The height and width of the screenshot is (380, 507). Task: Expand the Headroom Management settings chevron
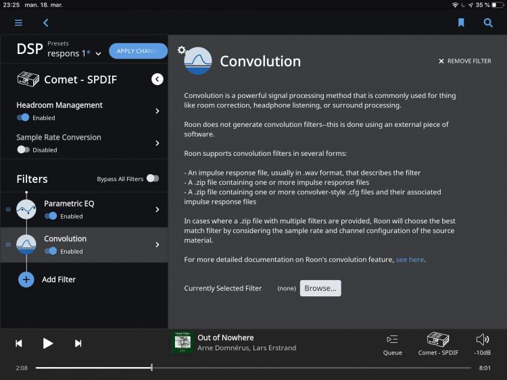(x=157, y=111)
